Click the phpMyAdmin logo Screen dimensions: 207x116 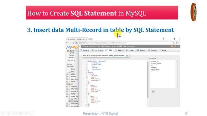click(x=72, y=47)
